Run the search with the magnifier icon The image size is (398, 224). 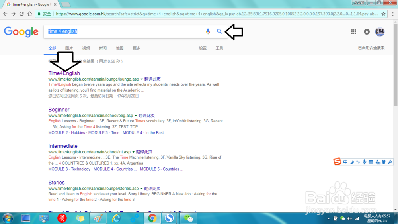(x=219, y=31)
